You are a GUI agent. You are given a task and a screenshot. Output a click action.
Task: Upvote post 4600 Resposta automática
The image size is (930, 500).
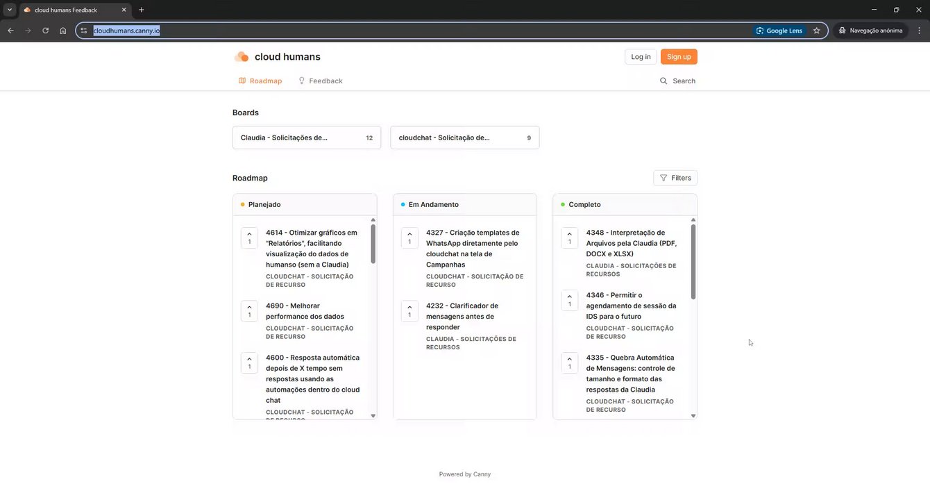click(249, 362)
